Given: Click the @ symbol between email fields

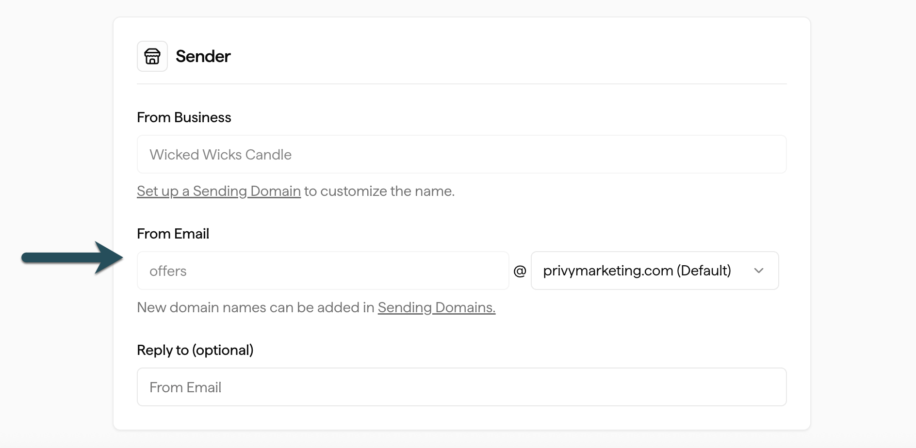Looking at the screenshot, I should pyautogui.click(x=521, y=271).
